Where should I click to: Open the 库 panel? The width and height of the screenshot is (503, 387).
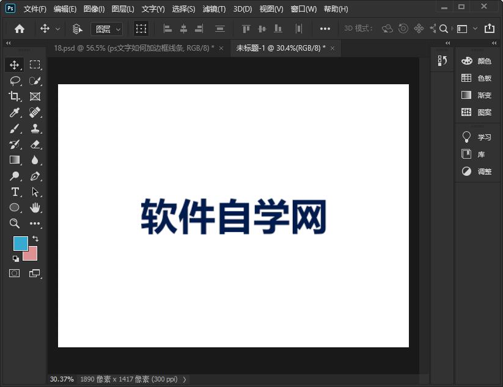tap(474, 154)
